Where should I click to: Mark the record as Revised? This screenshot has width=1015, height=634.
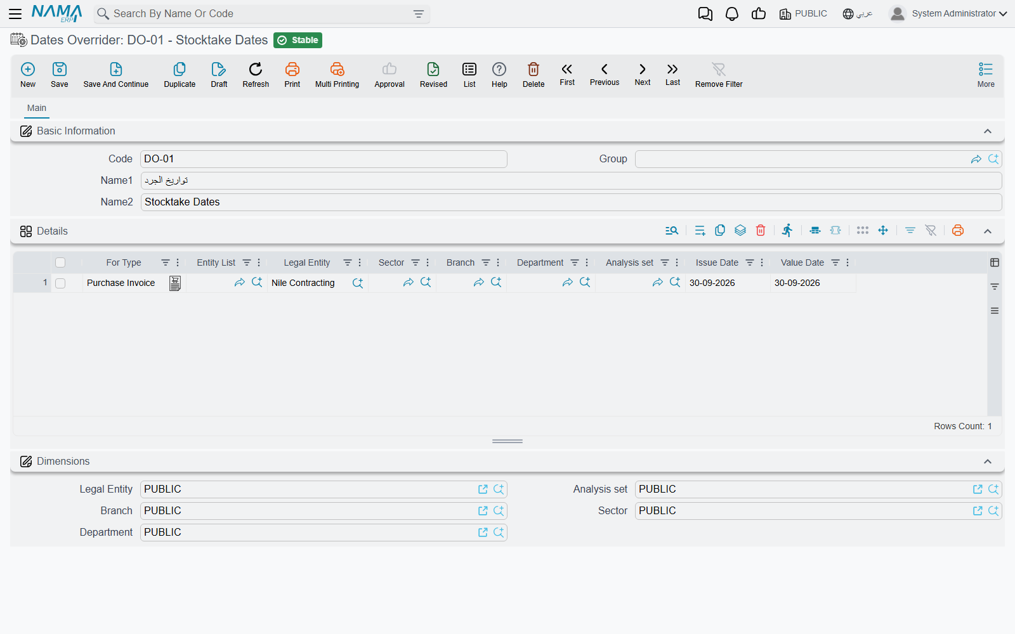coord(433,75)
